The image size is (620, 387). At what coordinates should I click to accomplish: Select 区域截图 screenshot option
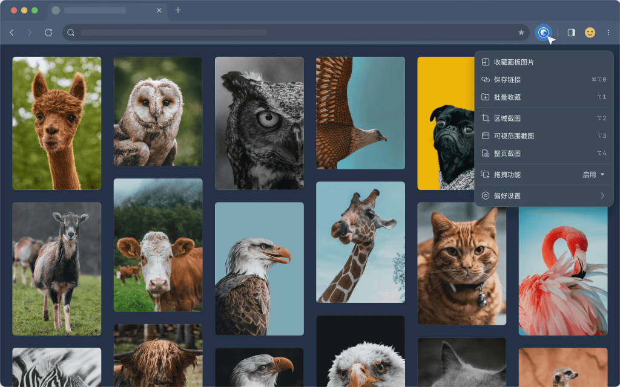pos(507,119)
